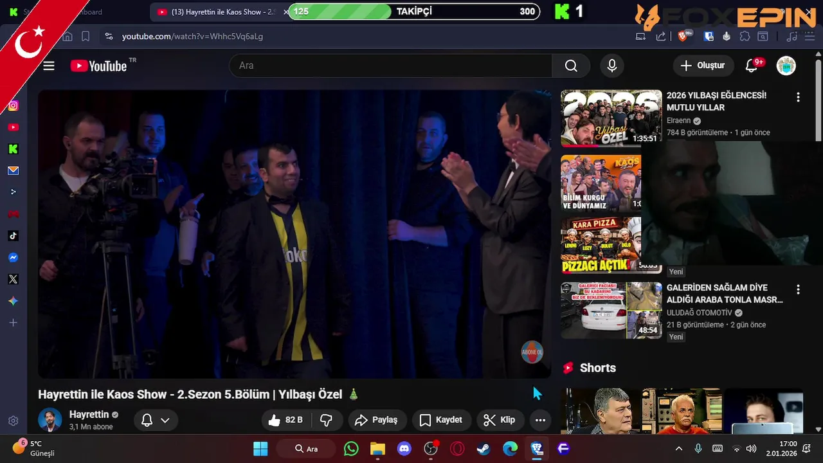Click the video player to pause
The height and width of the screenshot is (463, 823).
pos(294,233)
